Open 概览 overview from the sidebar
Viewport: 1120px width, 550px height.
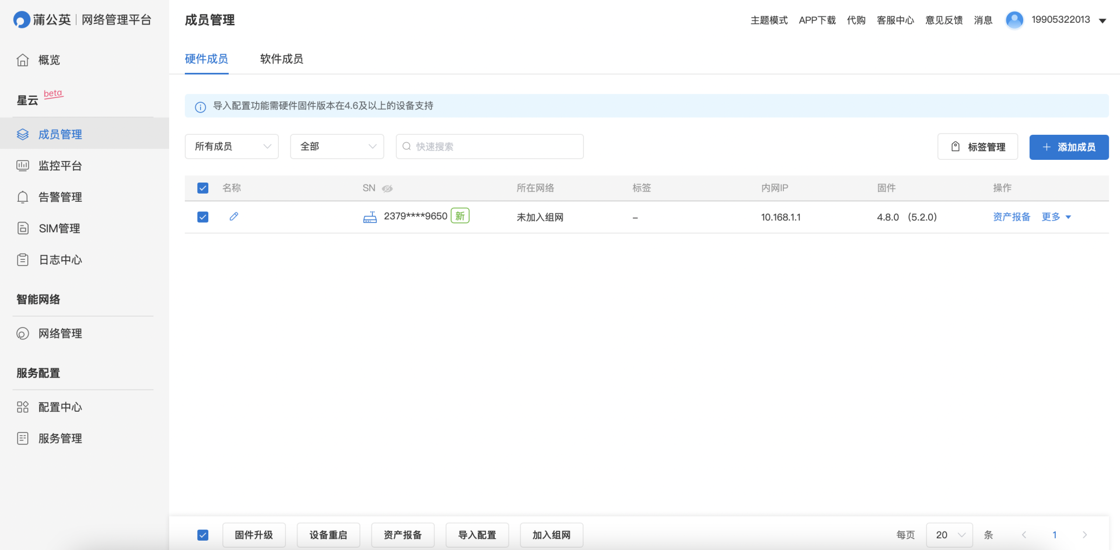pyautogui.click(x=49, y=59)
